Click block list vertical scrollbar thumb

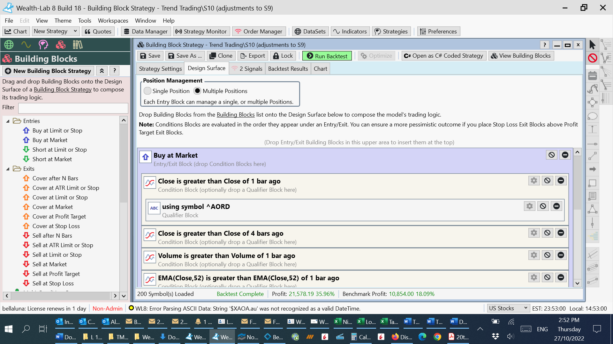click(x=124, y=164)
